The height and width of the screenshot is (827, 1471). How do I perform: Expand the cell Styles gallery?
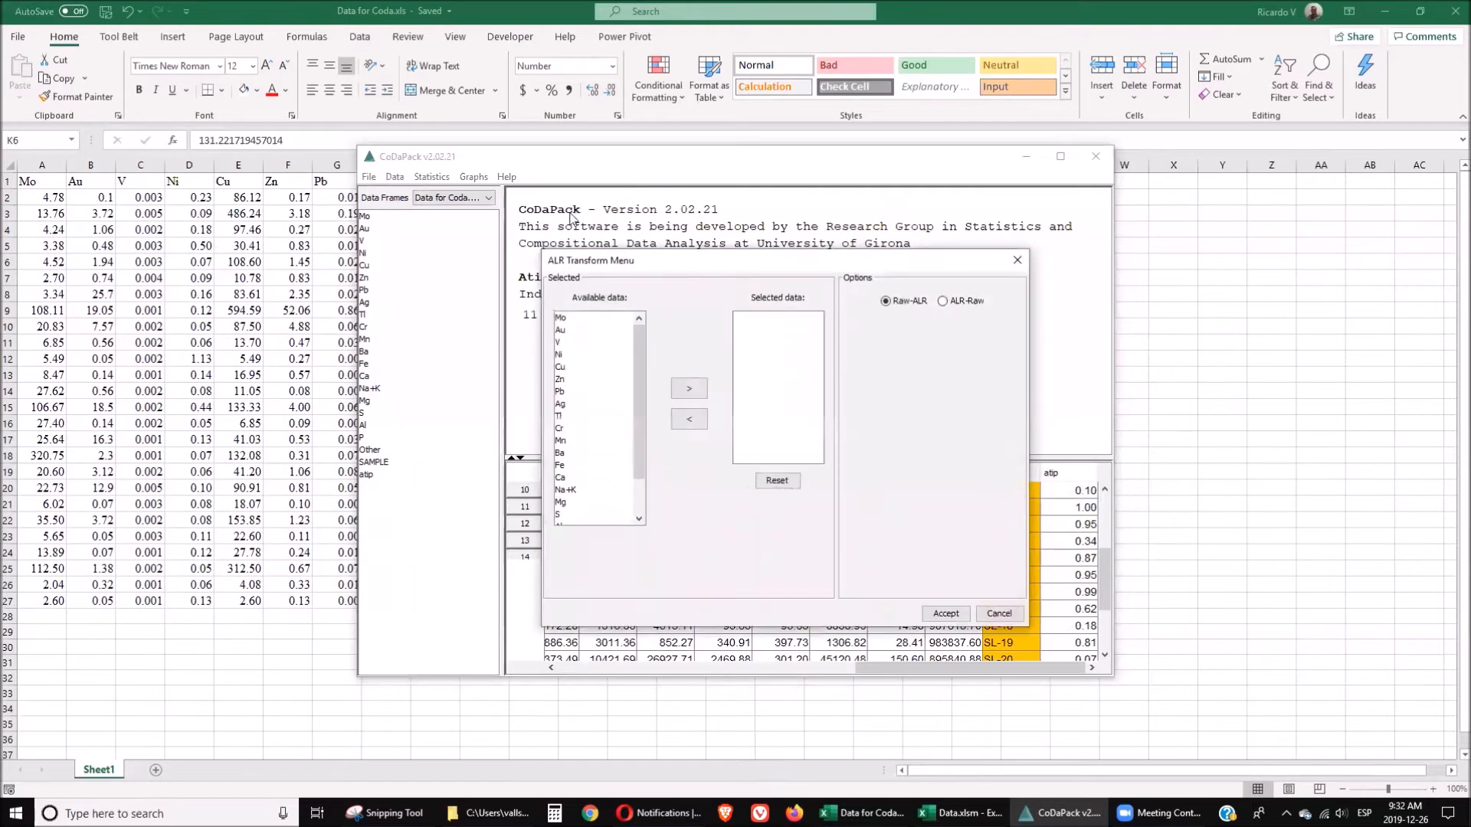point(1065,91)
